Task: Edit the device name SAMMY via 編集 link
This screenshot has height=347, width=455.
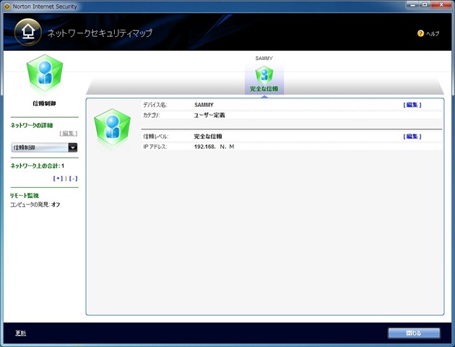Action: pyautogui.click(x=412, y=105)
